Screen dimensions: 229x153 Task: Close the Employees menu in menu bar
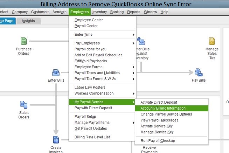click(x=79, y=12)
